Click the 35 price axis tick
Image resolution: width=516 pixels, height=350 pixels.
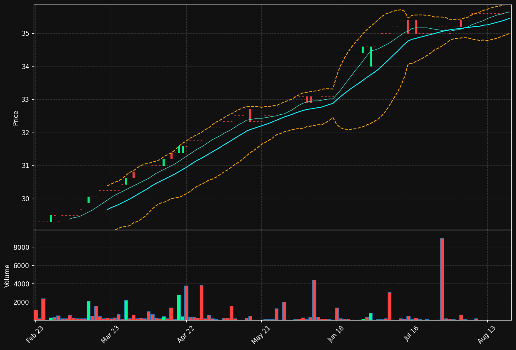pos(26,33)
